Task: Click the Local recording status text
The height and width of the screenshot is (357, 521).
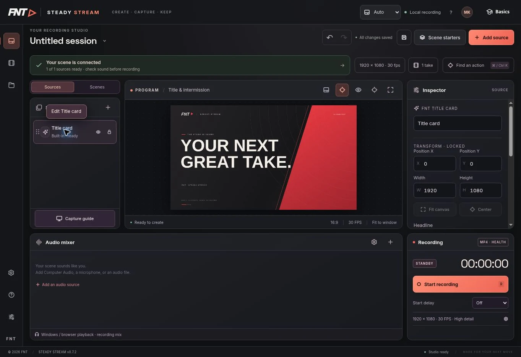Action: [425, 12]
